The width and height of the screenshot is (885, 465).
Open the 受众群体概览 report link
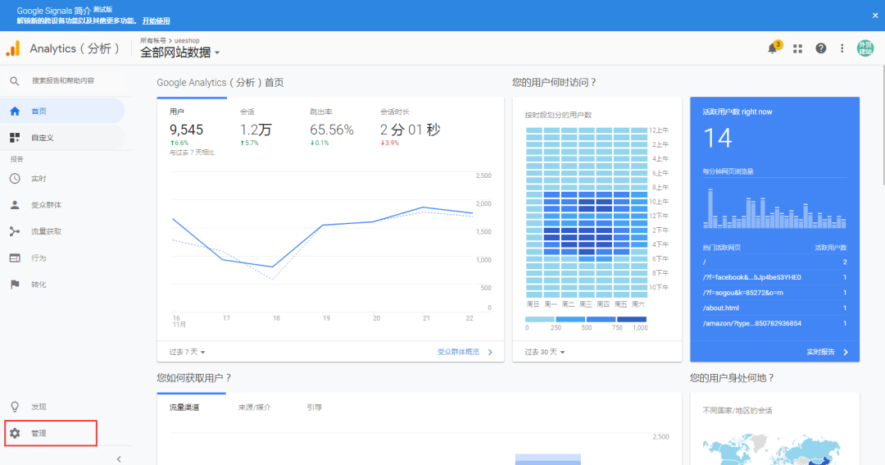click(x=458, y=352)
